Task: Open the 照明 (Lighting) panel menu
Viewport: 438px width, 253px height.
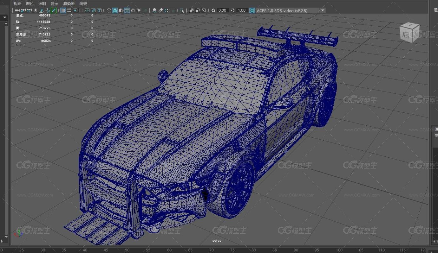Action: click(x=42, y=3)
